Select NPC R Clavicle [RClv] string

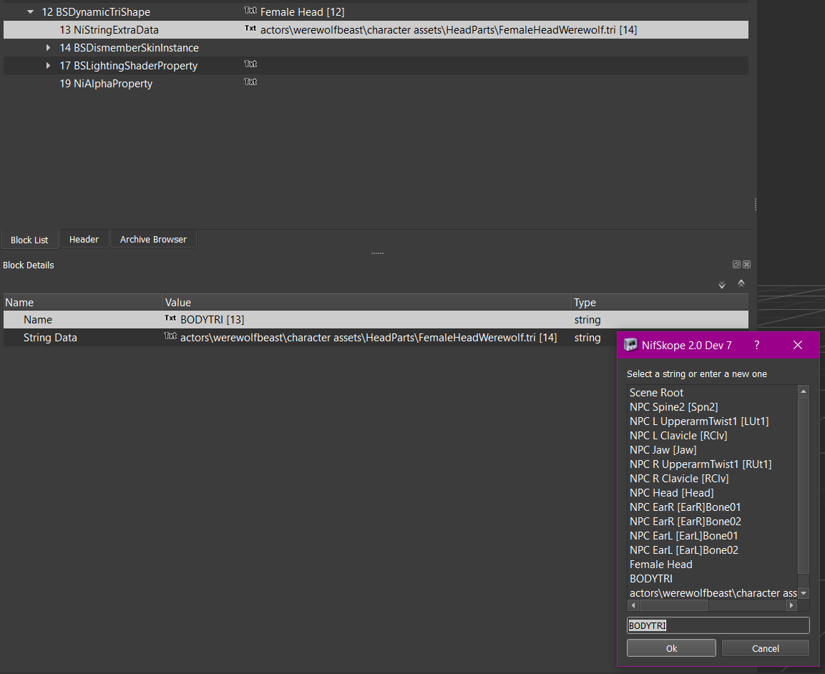679,478
